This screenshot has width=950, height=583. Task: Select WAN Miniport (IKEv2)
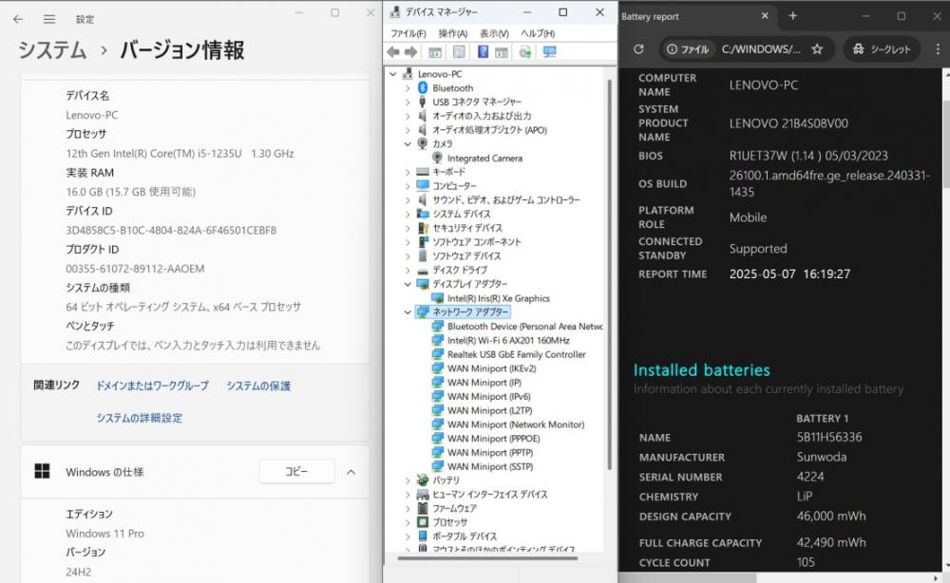pyautogui.click(x=491, y=368)
